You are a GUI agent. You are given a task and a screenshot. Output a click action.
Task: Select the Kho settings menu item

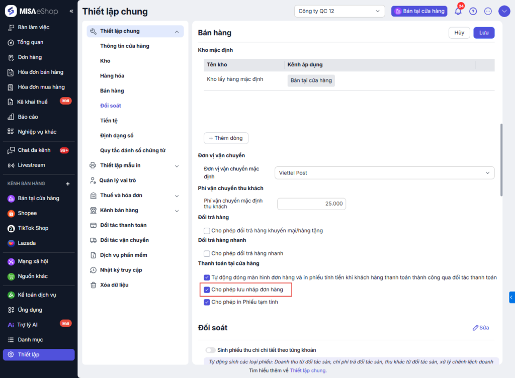click(105, 61)
